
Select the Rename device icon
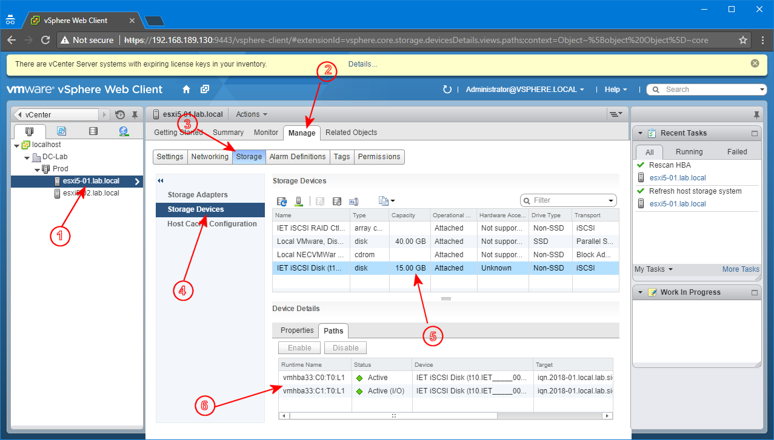coord(355,200)
